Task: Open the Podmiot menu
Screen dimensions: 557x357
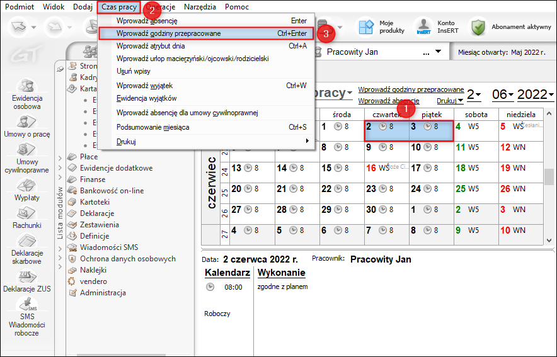Action: point(20,7)
